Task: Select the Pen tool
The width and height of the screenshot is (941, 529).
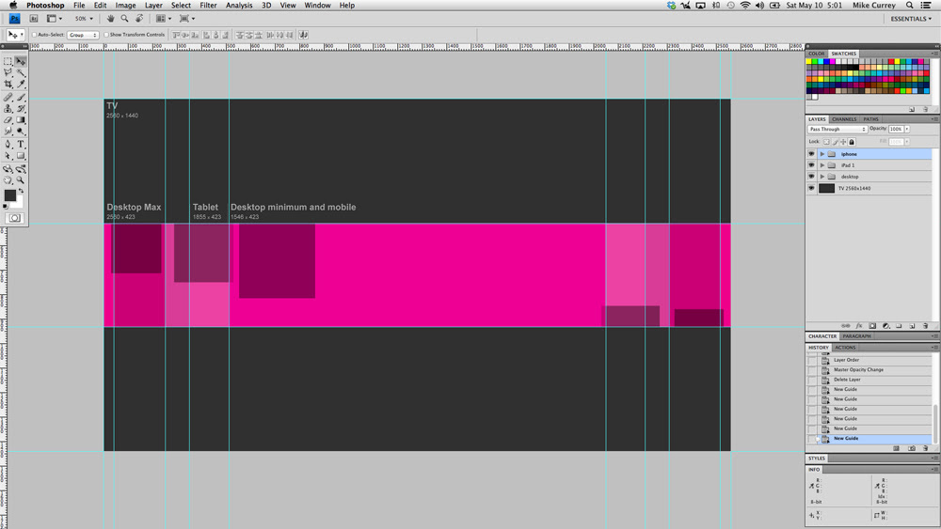Action: coord(8,145)
